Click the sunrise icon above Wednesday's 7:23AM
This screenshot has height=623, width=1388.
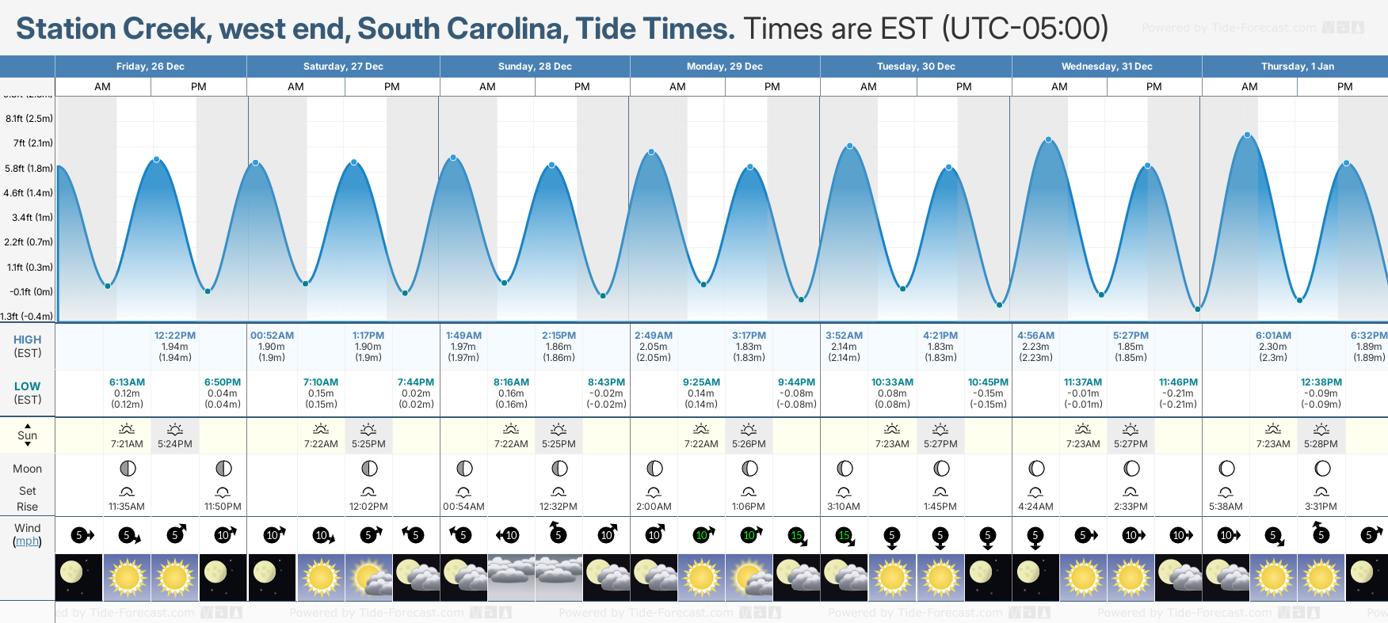tap(1083, 429)
